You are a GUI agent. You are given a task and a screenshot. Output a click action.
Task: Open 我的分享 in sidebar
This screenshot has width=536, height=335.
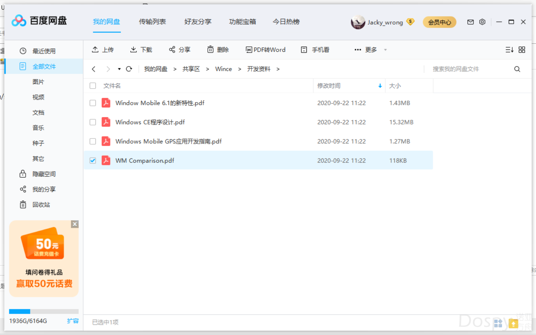(x=44, y=189)
